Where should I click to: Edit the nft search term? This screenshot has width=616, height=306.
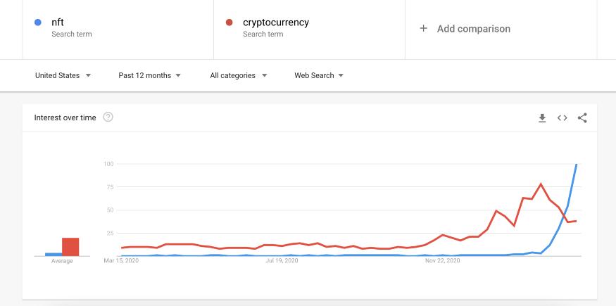point(58,23)
